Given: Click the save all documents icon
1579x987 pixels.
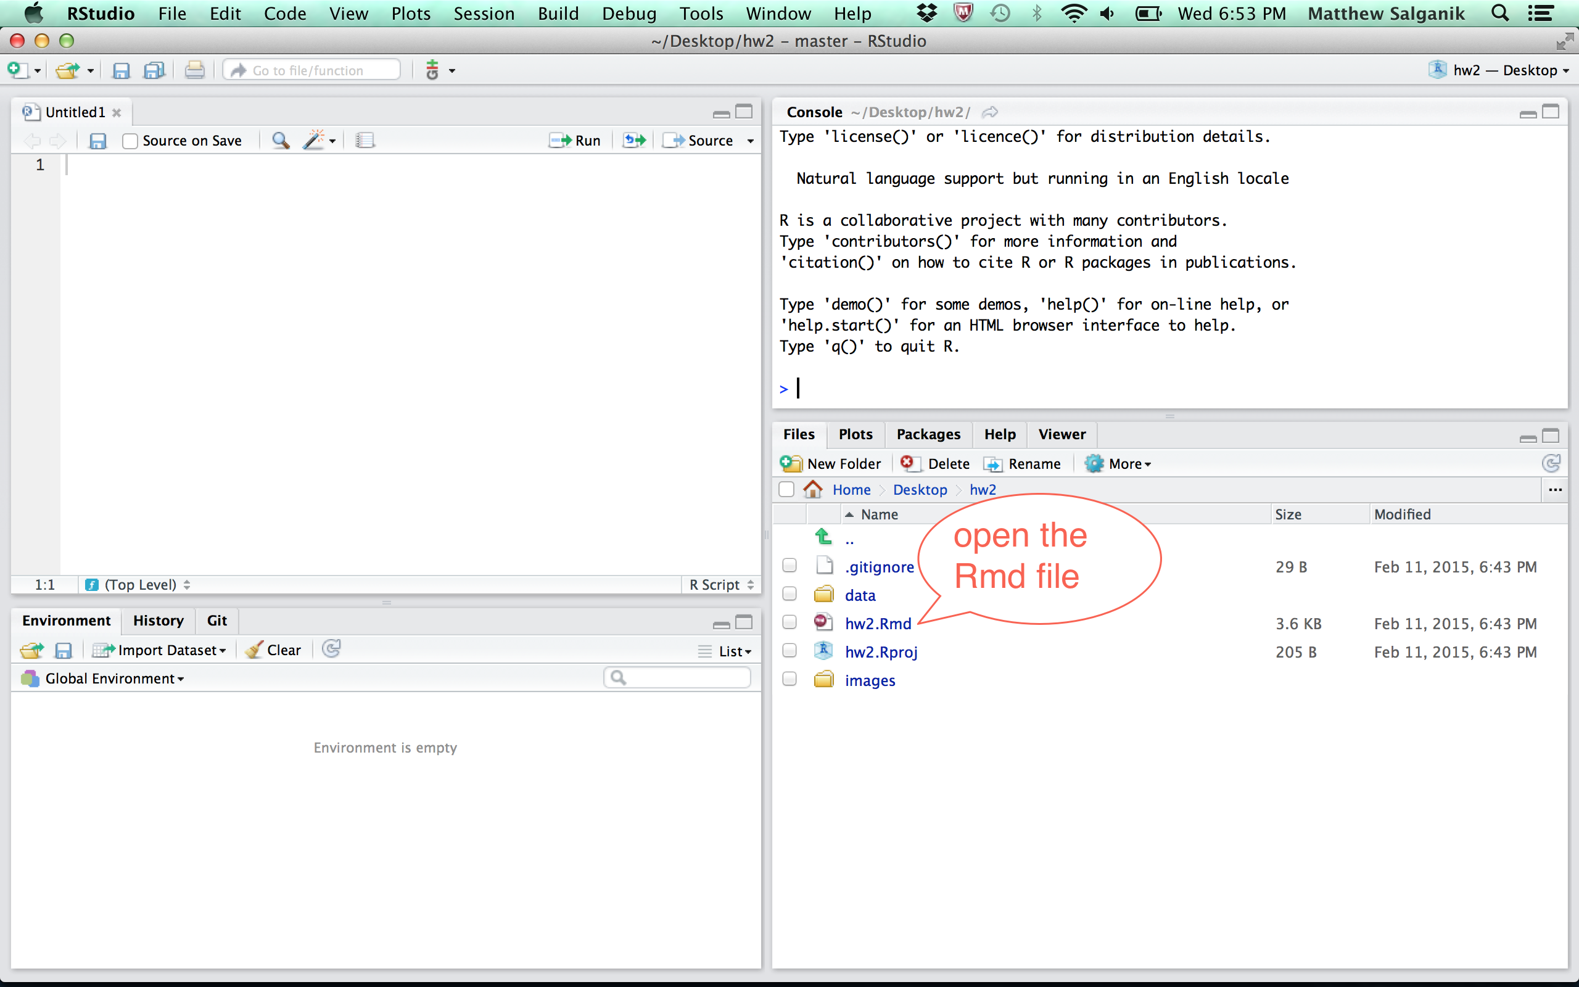Looking at the screenshot, I should click(155, 70).
